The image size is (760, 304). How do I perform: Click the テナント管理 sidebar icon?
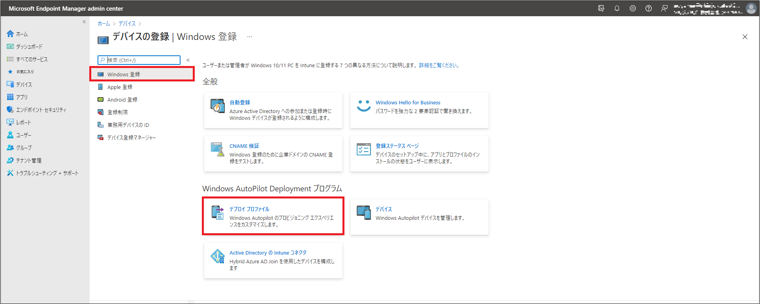pos(10,160)
